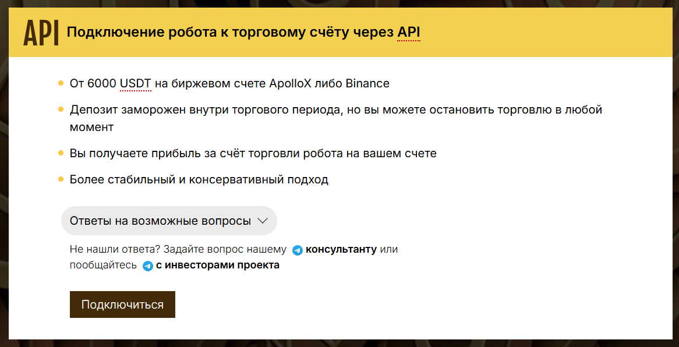Open с инвесторами проекта link
This screenshot has height=347, width=679.
(218, 265)
